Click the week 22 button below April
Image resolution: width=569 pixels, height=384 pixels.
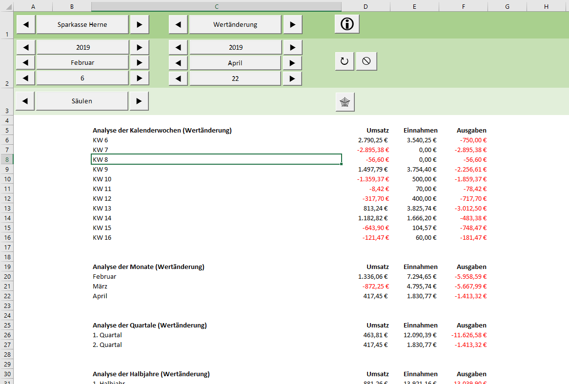pos(235,78)
